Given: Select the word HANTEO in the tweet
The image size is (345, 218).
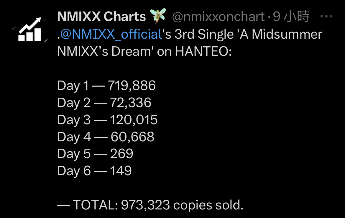Looking at the screenshot, I should coord(202,52).
